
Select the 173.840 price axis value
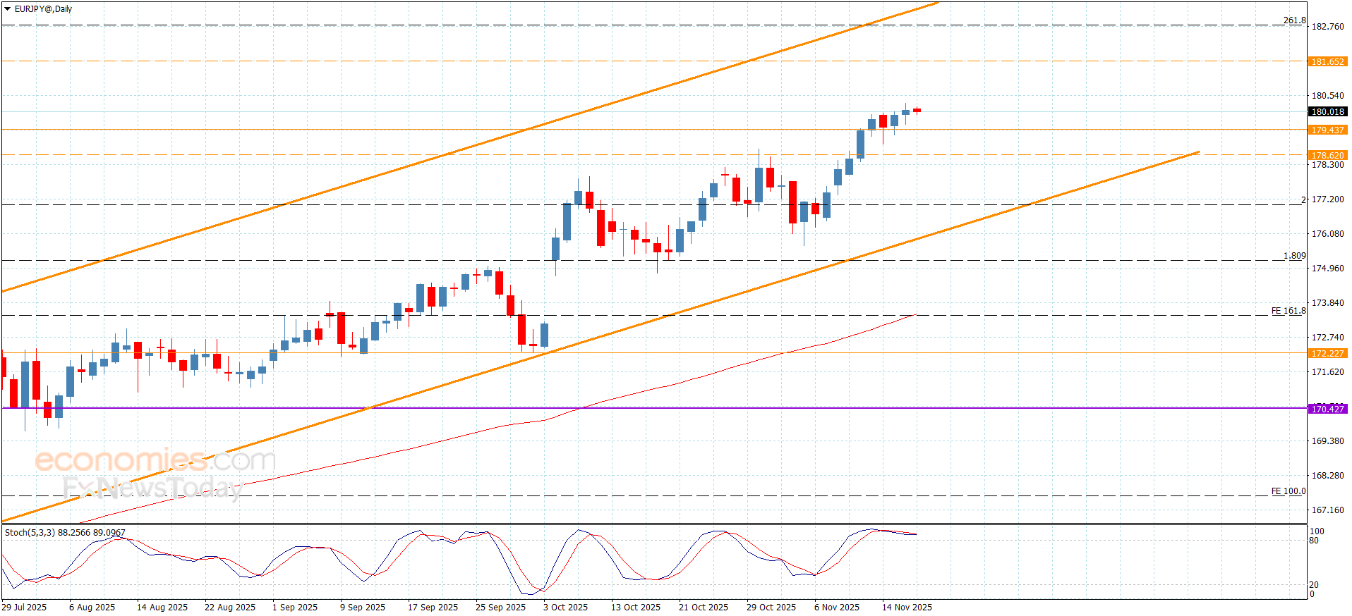[x=1327, y=303]
